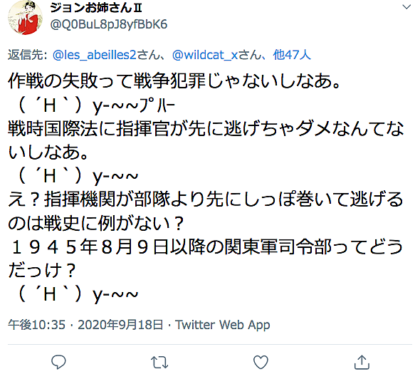This screenshot has height=379, width=420.
Task: Click the 2020年9月18日 date text
Action: tap(120, 325)
